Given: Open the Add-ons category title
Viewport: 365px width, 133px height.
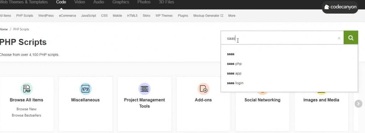Looking at the screenshot, I should [x=204, y=100].
